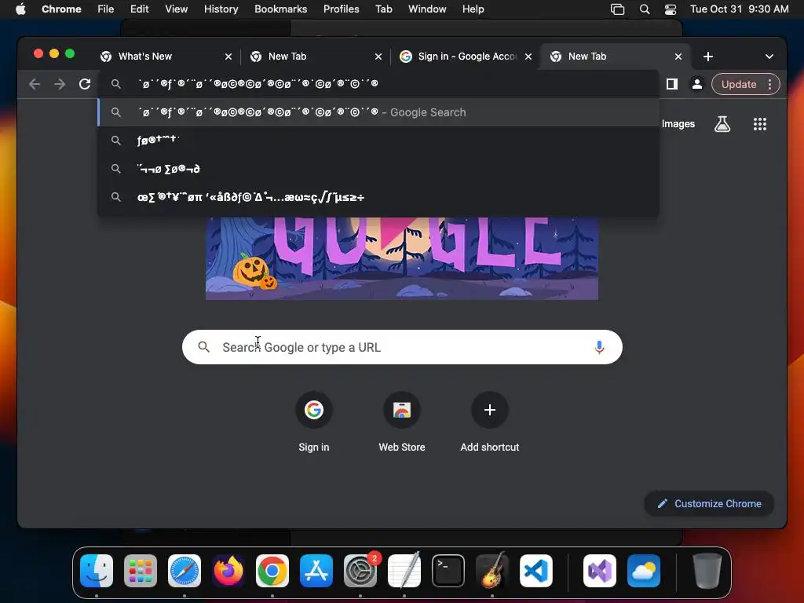Open the Help menu
Viewport: 804px width, 603px height.
coord(473,9)
